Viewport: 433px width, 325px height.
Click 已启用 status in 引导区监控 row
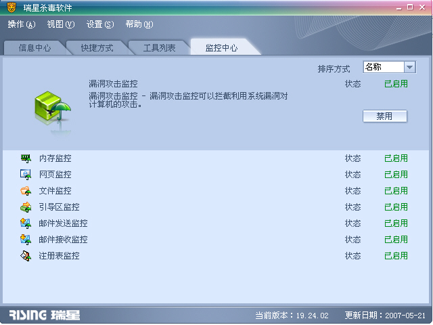coord(396,207)
